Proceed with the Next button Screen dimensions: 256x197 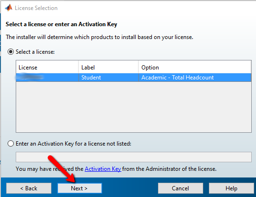click(x=79, y=188)
